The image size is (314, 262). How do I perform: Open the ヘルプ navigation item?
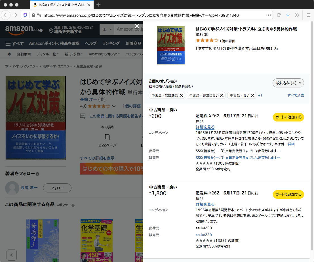click(x=91, y=43)
